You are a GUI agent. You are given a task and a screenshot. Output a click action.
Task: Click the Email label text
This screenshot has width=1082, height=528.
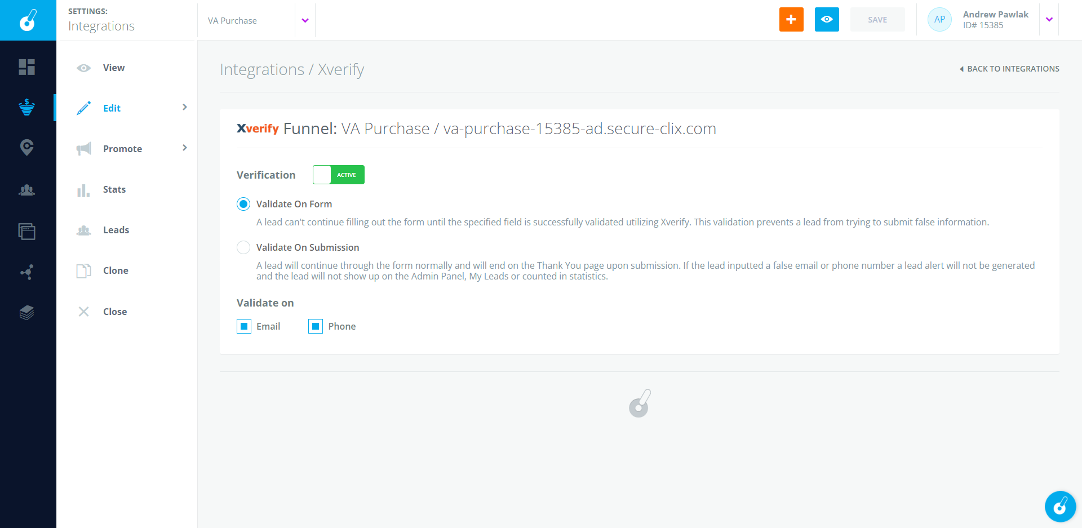268,326
